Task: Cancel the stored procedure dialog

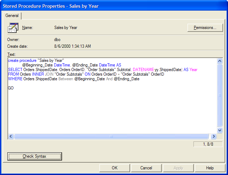Action: pos(146,168)
